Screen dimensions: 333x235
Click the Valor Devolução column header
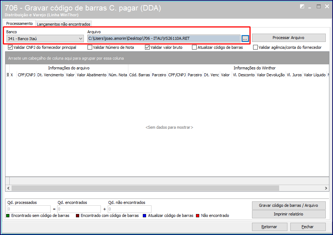tap(271, 75)
